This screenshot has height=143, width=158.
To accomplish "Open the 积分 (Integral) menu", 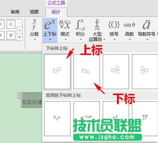I will click(x=80, y=29).
